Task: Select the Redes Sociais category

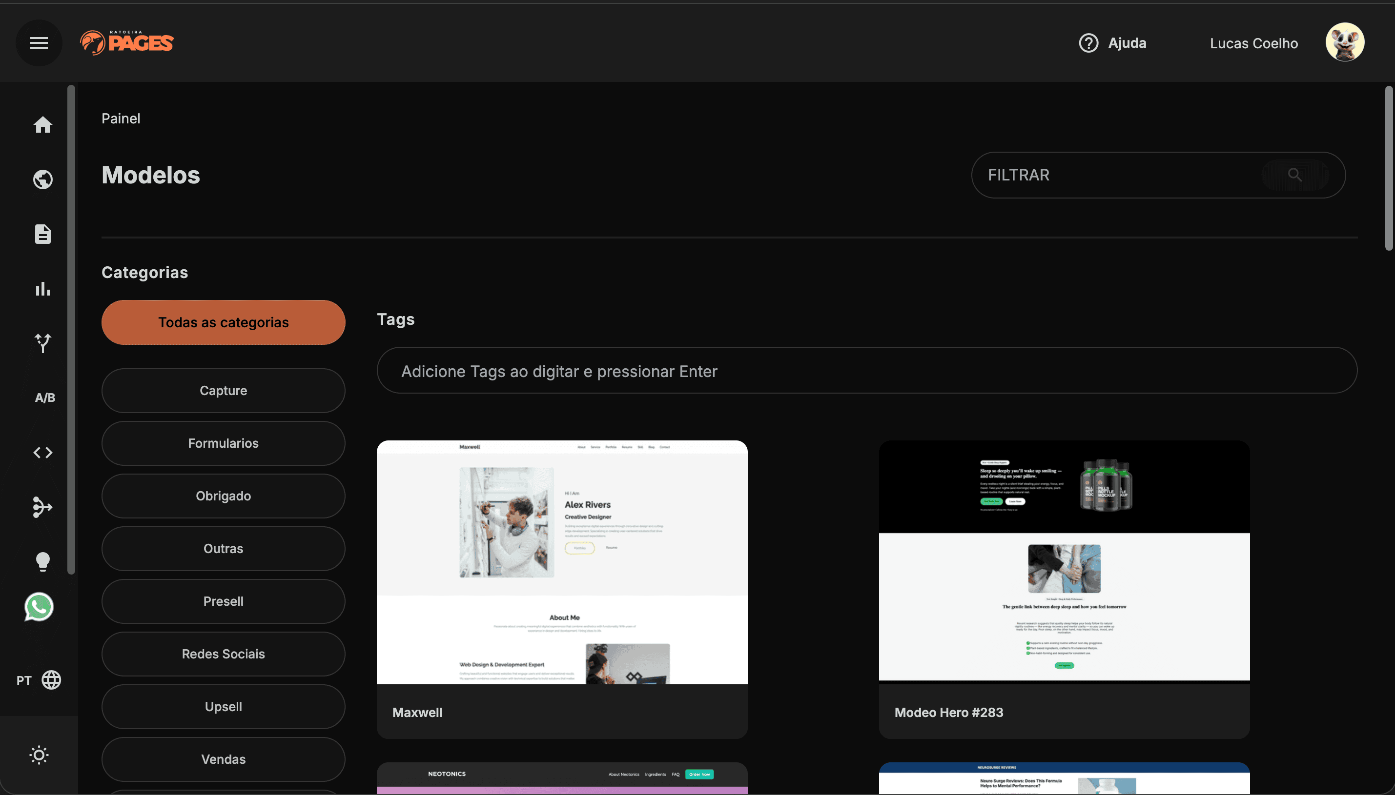Action: click(x=223, y=654)
